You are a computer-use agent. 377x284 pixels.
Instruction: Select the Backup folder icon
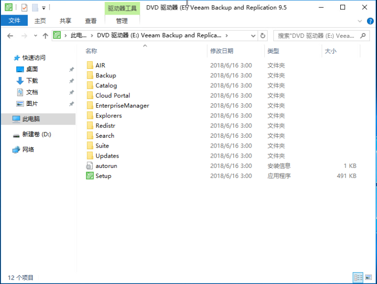coord(90,75)
